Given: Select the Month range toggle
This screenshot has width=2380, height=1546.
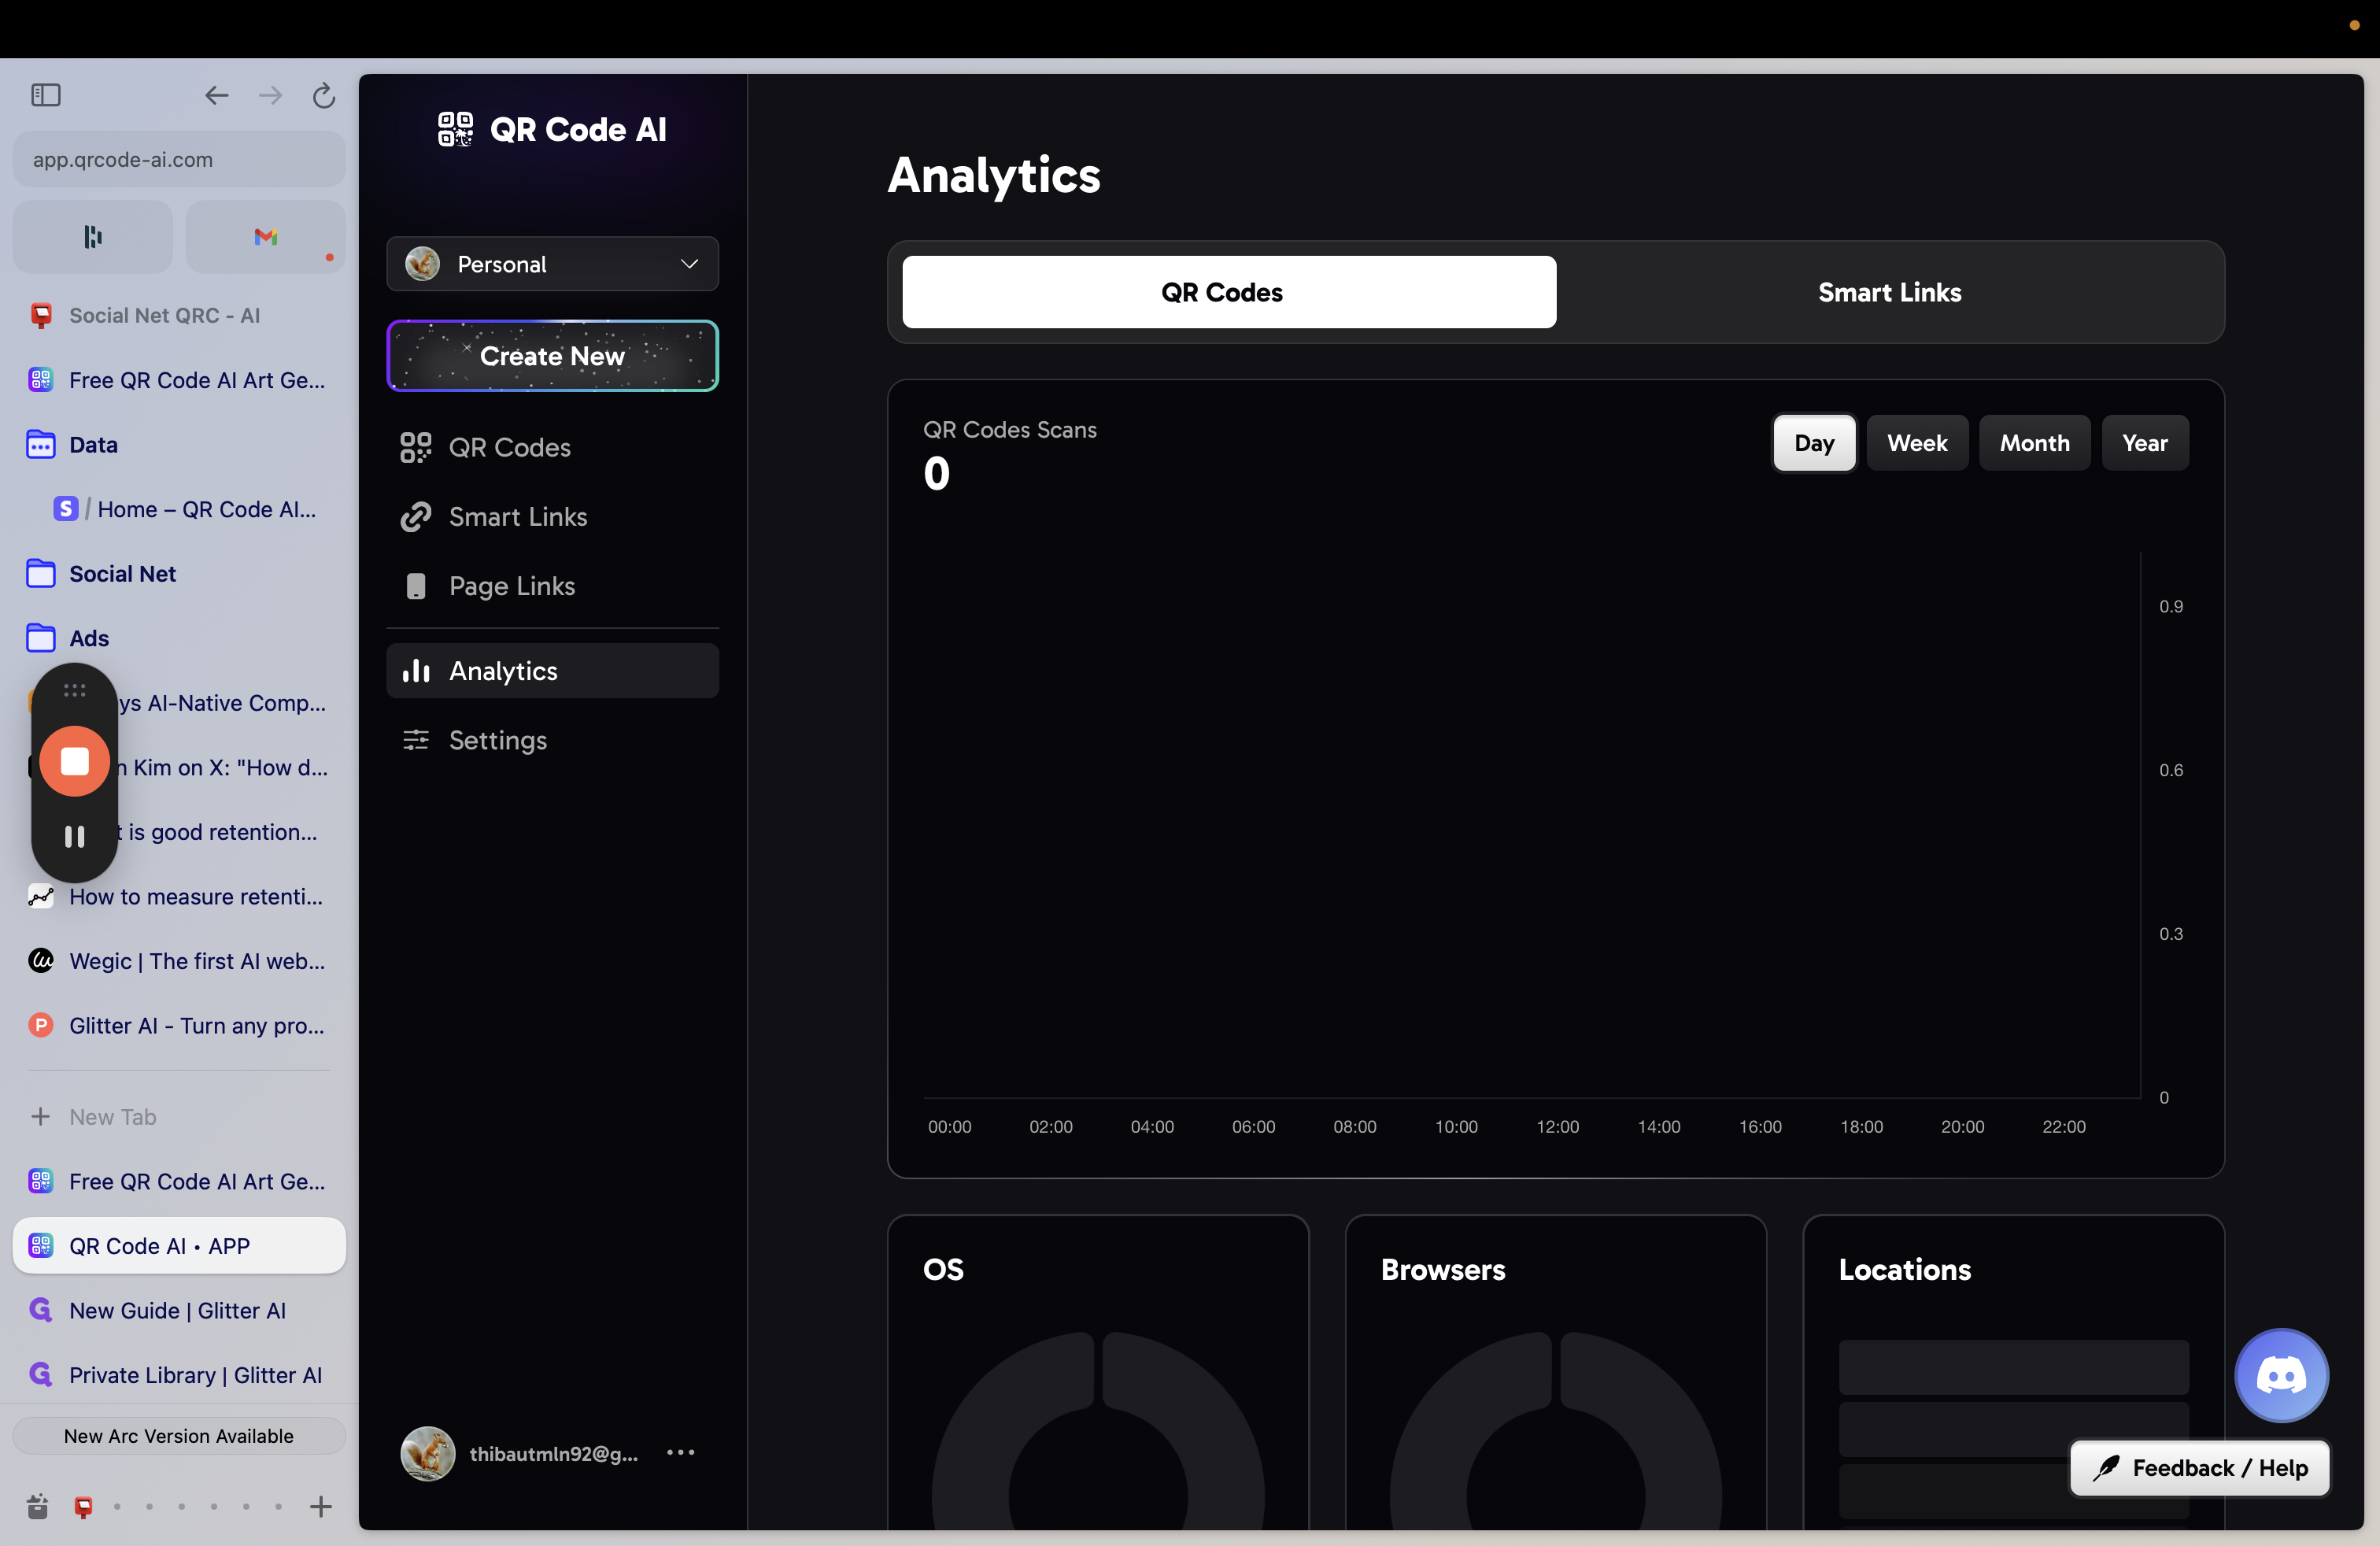Looking at the screenshot, I should click(2034, 443).
